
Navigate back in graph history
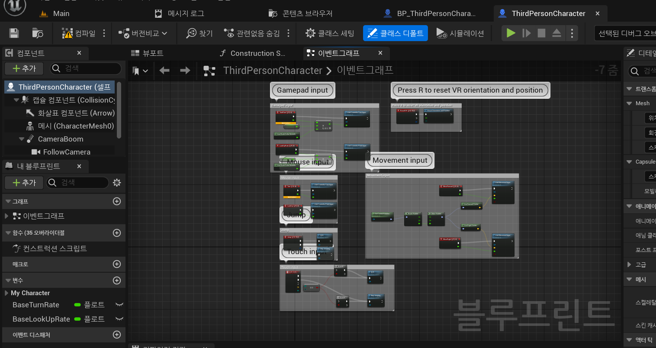coord(164,70)
